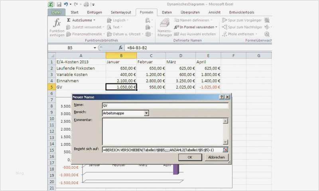This screenshot has width=319, height=191.
Task: Click Spur zum Vorgänger
Action: 242,20
